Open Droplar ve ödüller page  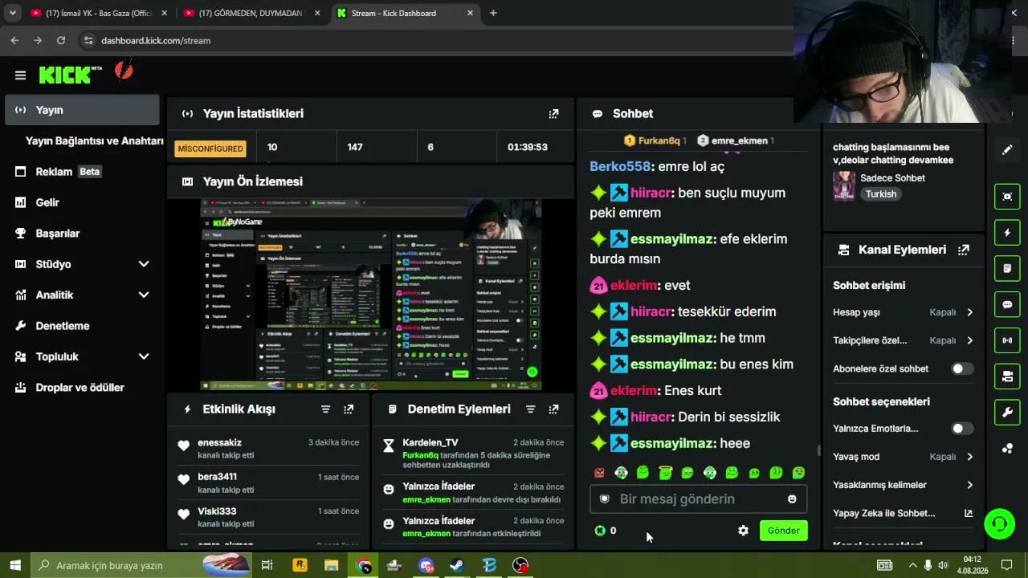[82, 388]
